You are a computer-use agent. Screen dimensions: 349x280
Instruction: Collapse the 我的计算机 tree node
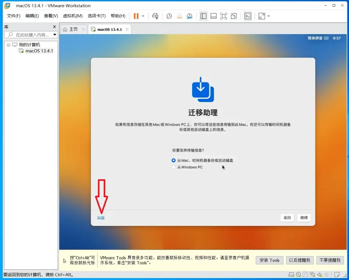coord(8,45)
